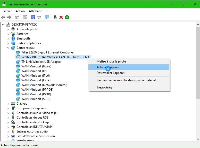Expand the Composants logiciels category

tap(8, 108)
